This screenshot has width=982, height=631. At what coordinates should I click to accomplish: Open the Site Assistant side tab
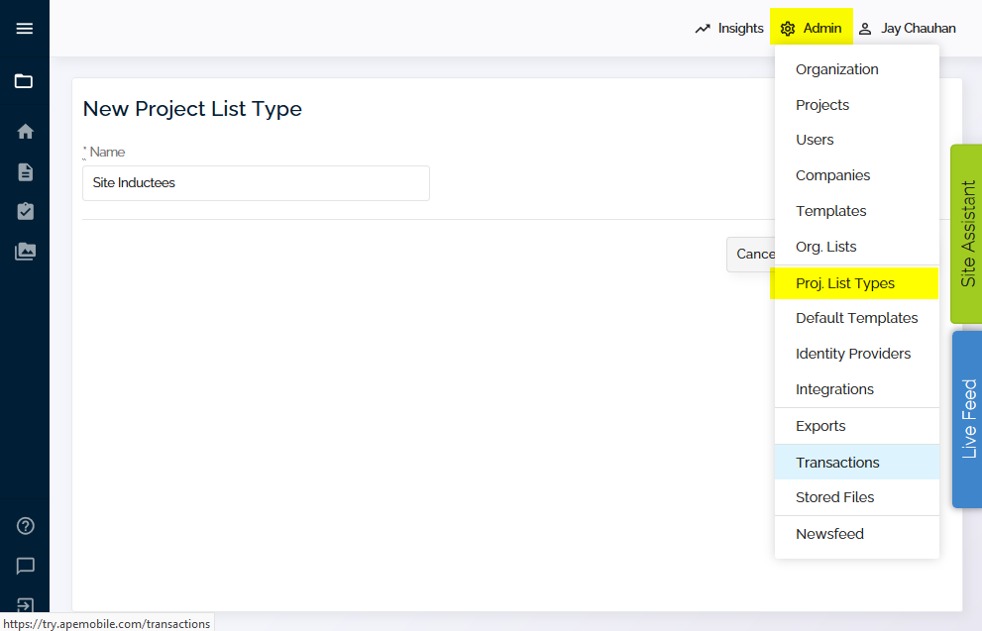[x=967, y=234]
